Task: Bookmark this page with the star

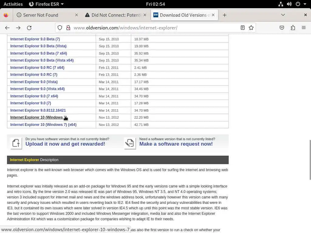Action: 251,28
